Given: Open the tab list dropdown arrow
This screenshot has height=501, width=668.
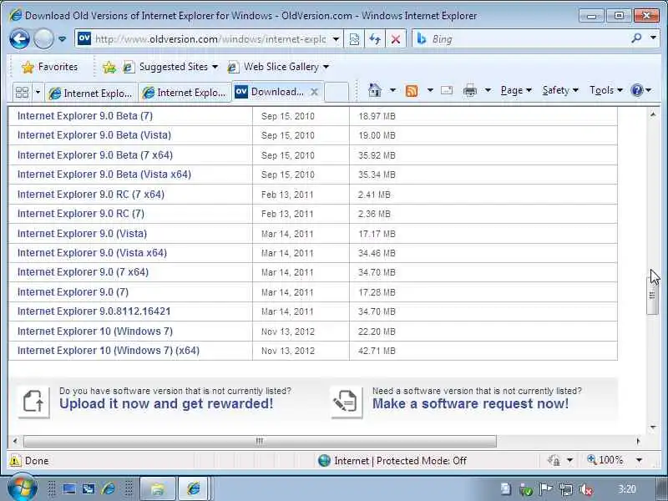Looking at the screenshot, I should click(x=38, y=92).
